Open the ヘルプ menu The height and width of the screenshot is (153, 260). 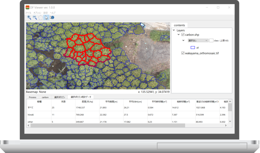coord(53,13)
